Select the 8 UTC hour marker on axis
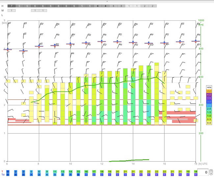This screenshot has width=214, height=178. pos(38,164)
